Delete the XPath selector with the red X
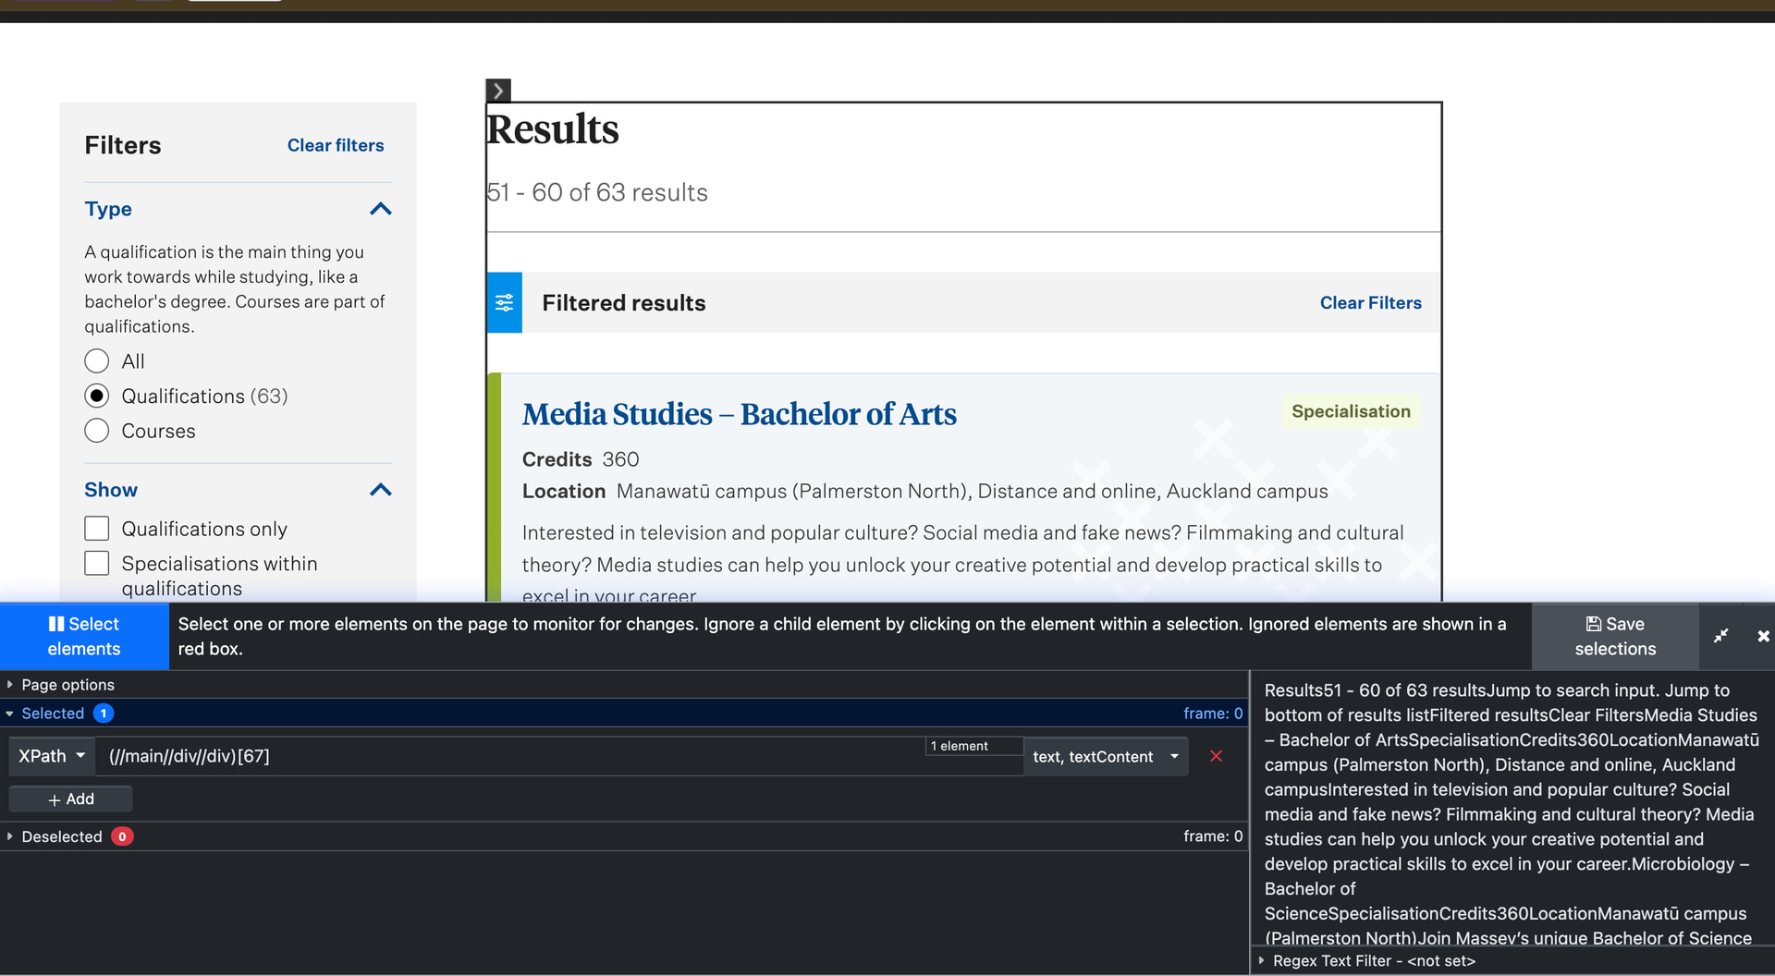1775x976 pixels. 1216,756
